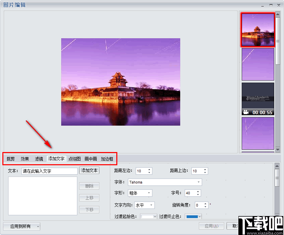Viewport: 284px width, 235px height.
Task: Expand the arrow next to 应用到所有
Action: pyautogui.click(x=37, y=226)
